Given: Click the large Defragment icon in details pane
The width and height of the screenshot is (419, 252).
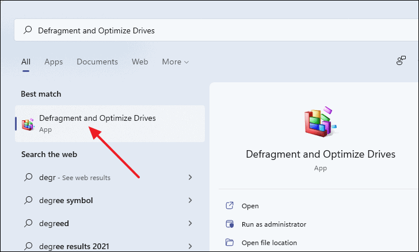Looking at the screenshot, I should [x=320, y=122].
